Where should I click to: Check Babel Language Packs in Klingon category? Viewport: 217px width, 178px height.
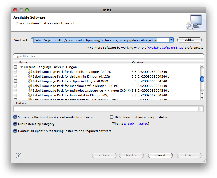15,67
